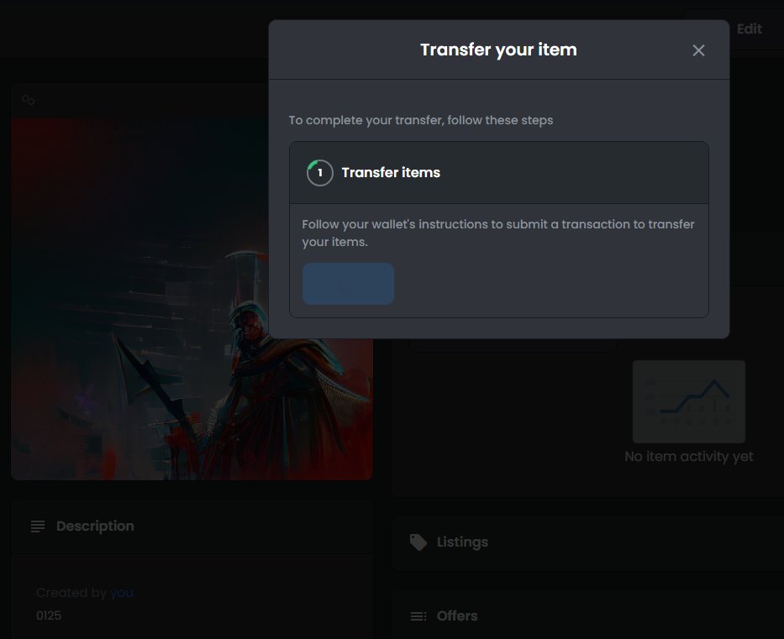The width and height of the screenshot is (784, 639).
Task: Select the Transfer items step heading
Action: [391, 172]
